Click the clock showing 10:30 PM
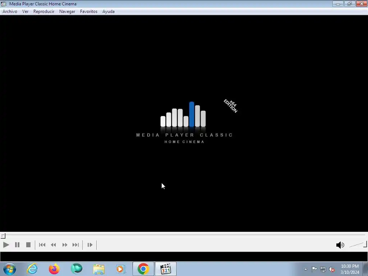368x276 pixels. point(350,269)
